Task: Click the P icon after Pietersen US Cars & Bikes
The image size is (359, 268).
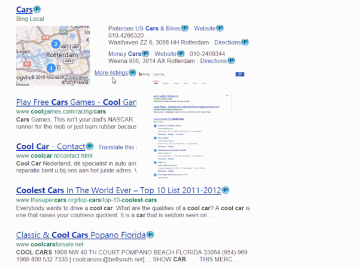Action: (185, 28)
